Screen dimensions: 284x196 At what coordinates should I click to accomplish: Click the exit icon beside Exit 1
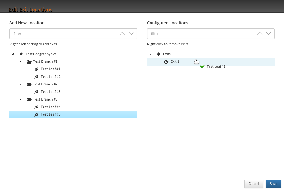tap(166, 61)
